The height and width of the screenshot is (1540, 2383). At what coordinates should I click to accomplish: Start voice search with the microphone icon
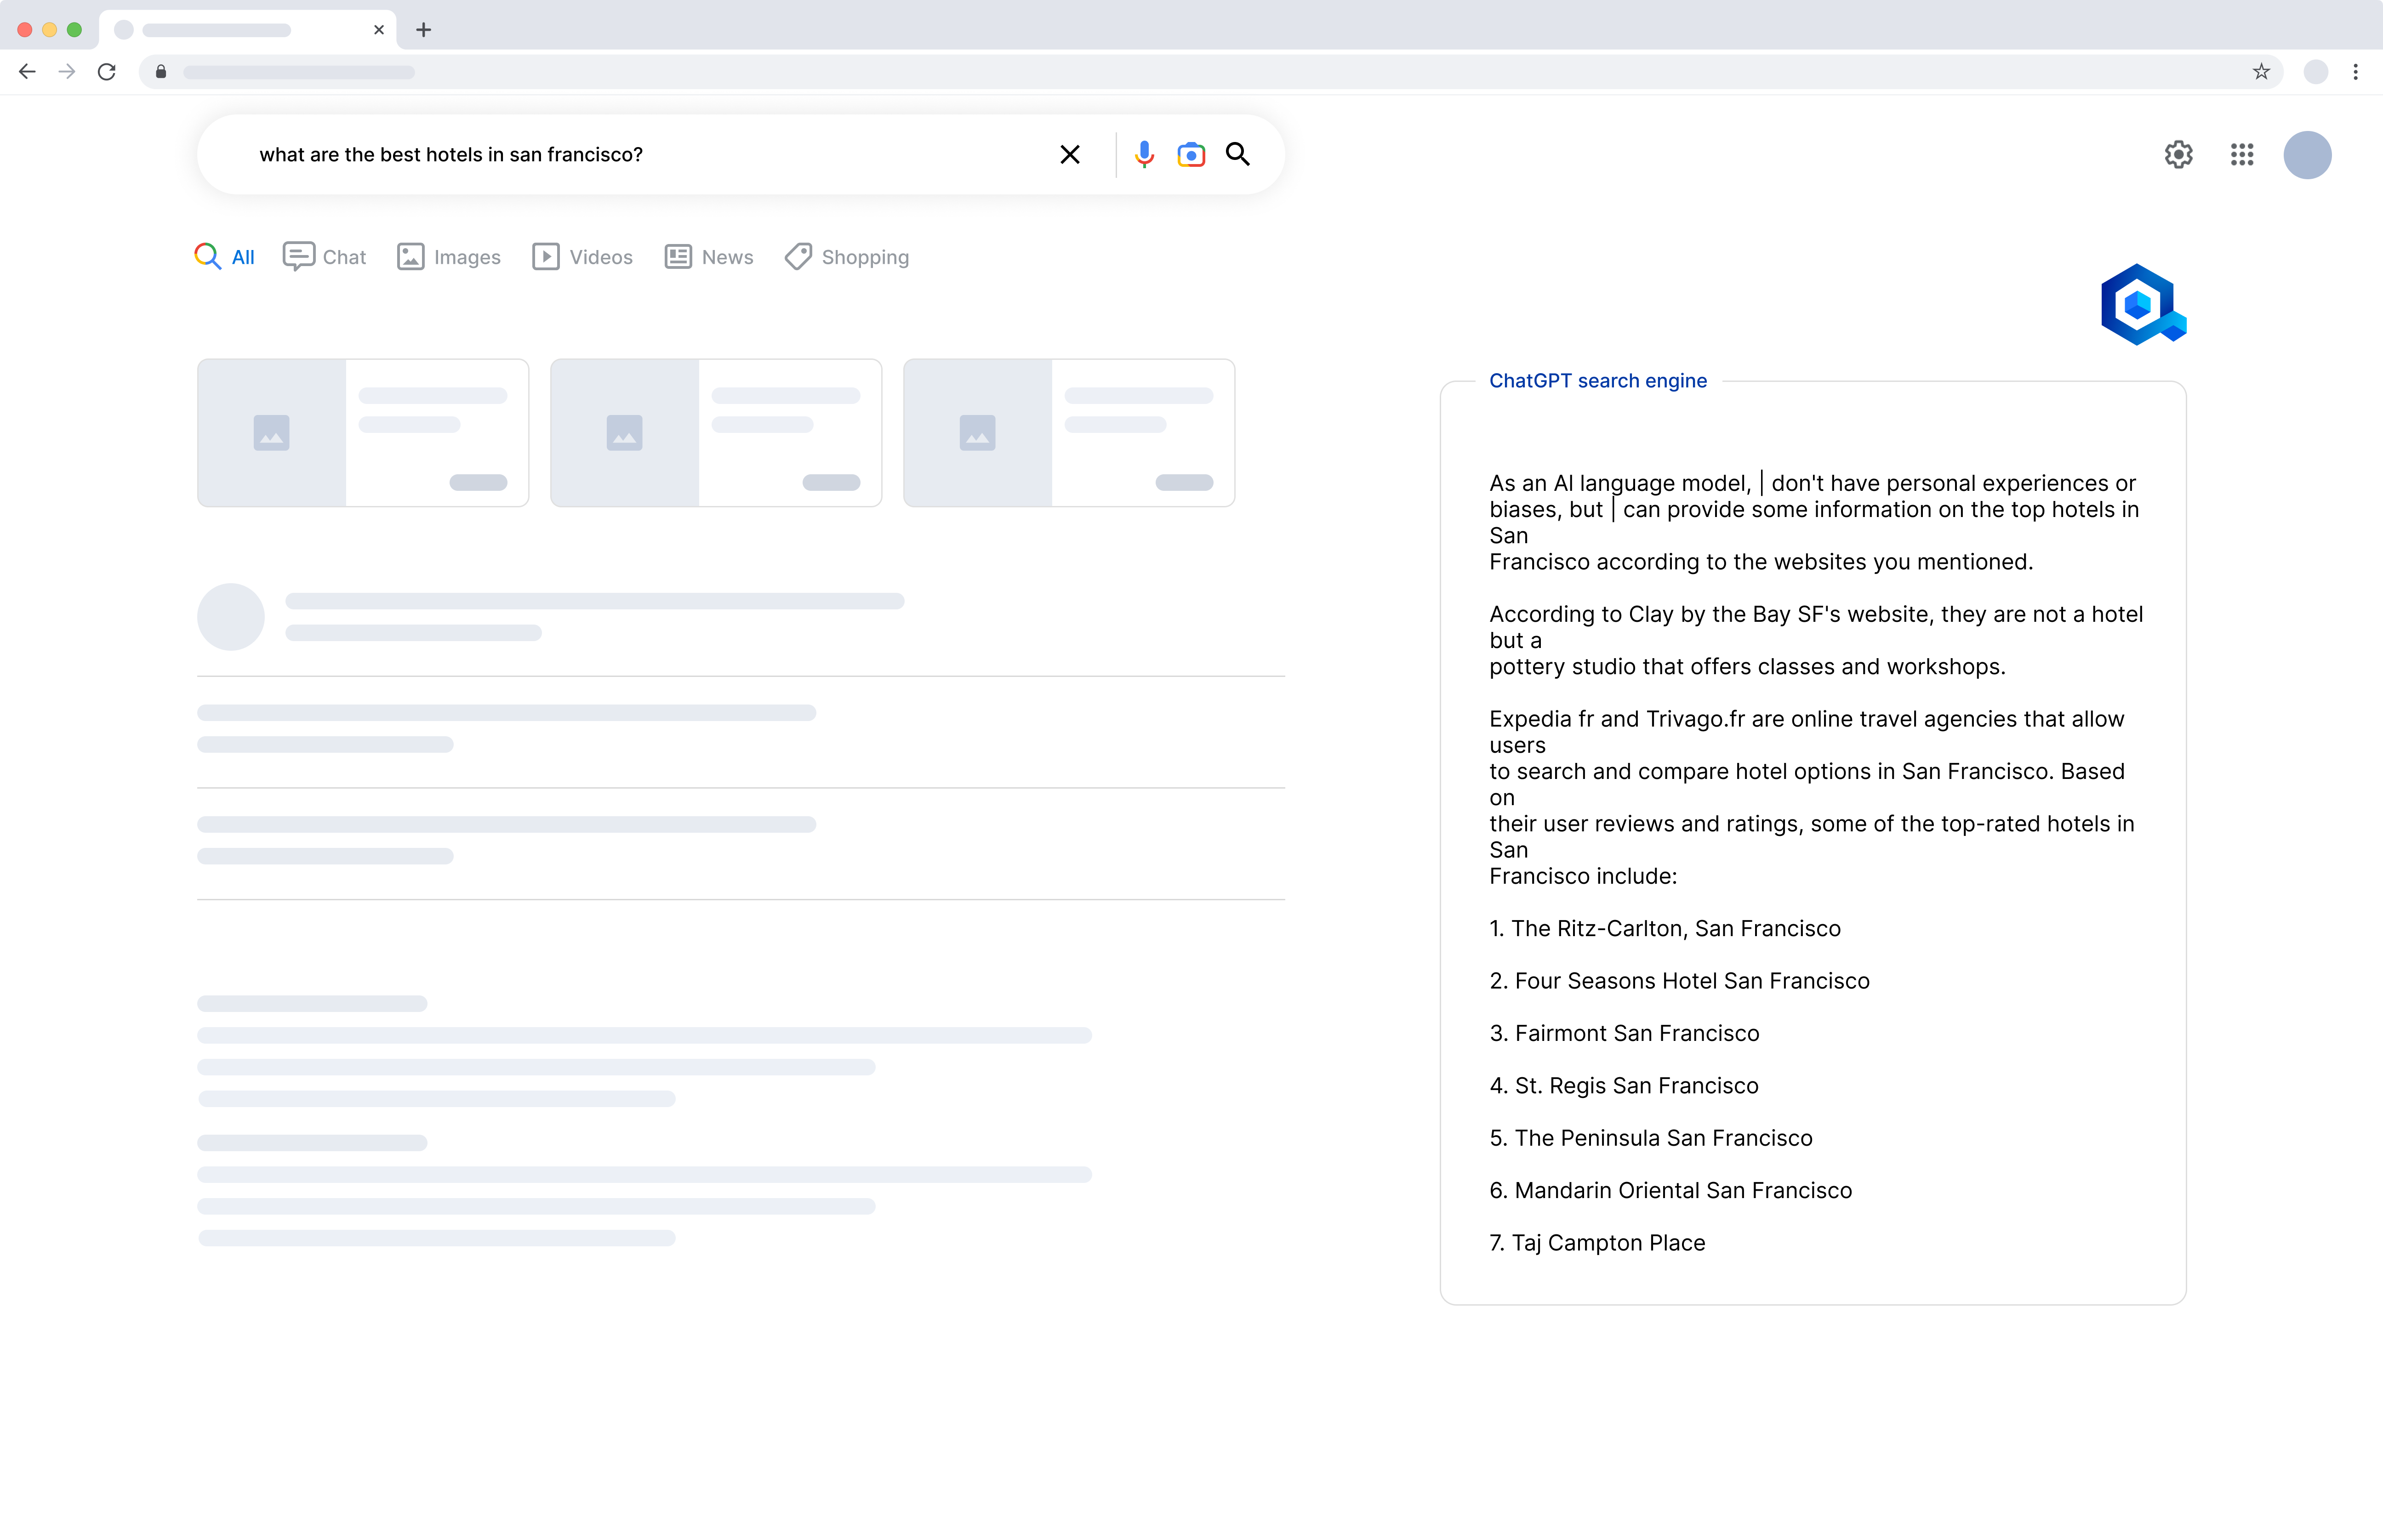[1144, 154]
